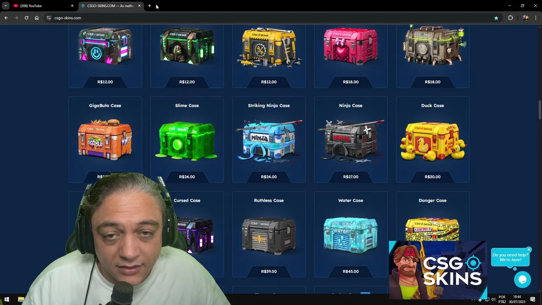Open the Chrome three-dot menu
The height and width of the screenshot is (305, 542).
click(536, 18)
